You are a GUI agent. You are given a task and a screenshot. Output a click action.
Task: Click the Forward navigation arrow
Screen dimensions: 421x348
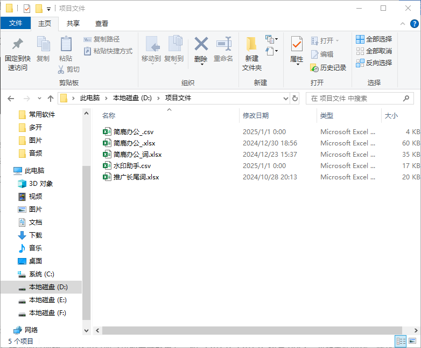[26, 99]
